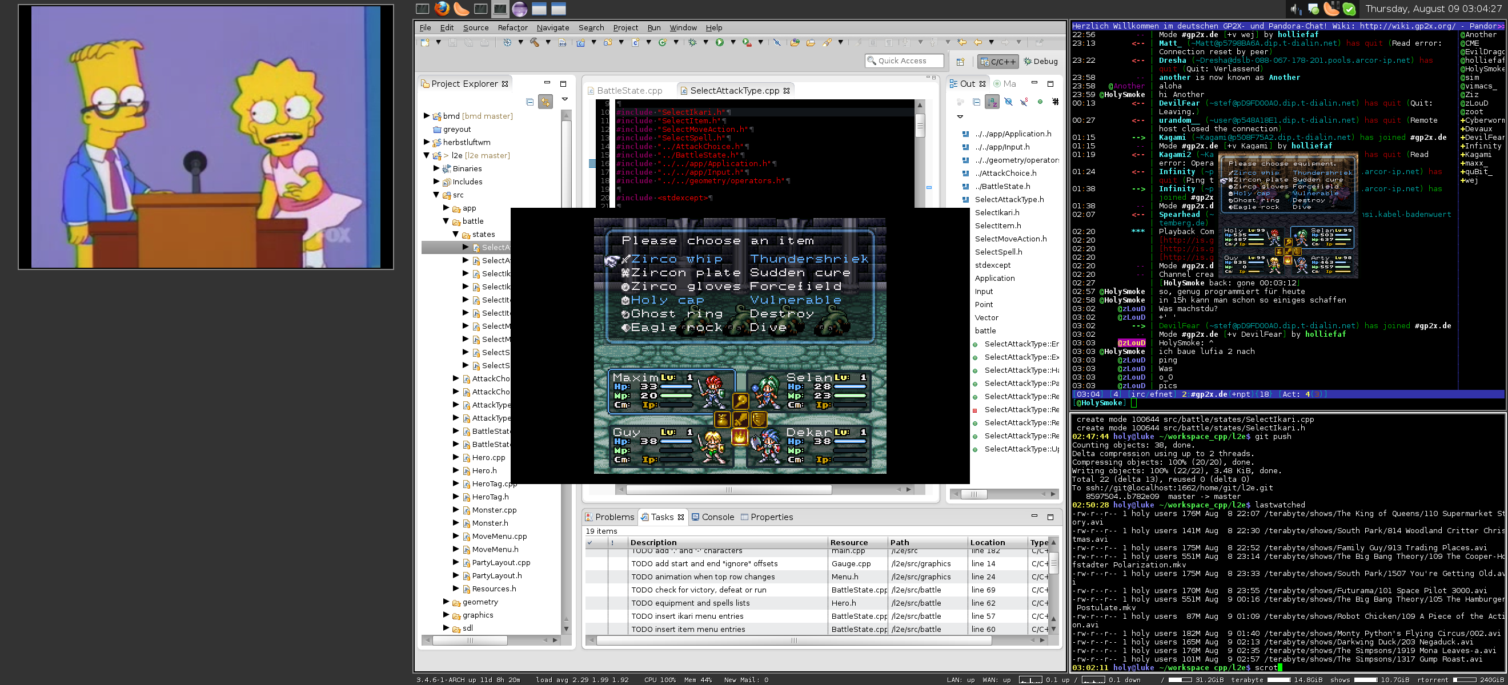Switch to the Problems tab
The height and width of the screenshot is (685, 1508).
point(609,517)
